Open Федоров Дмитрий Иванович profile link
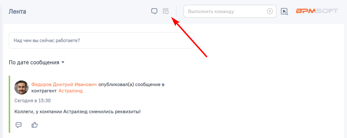The image size is (347, 138). 64,84
